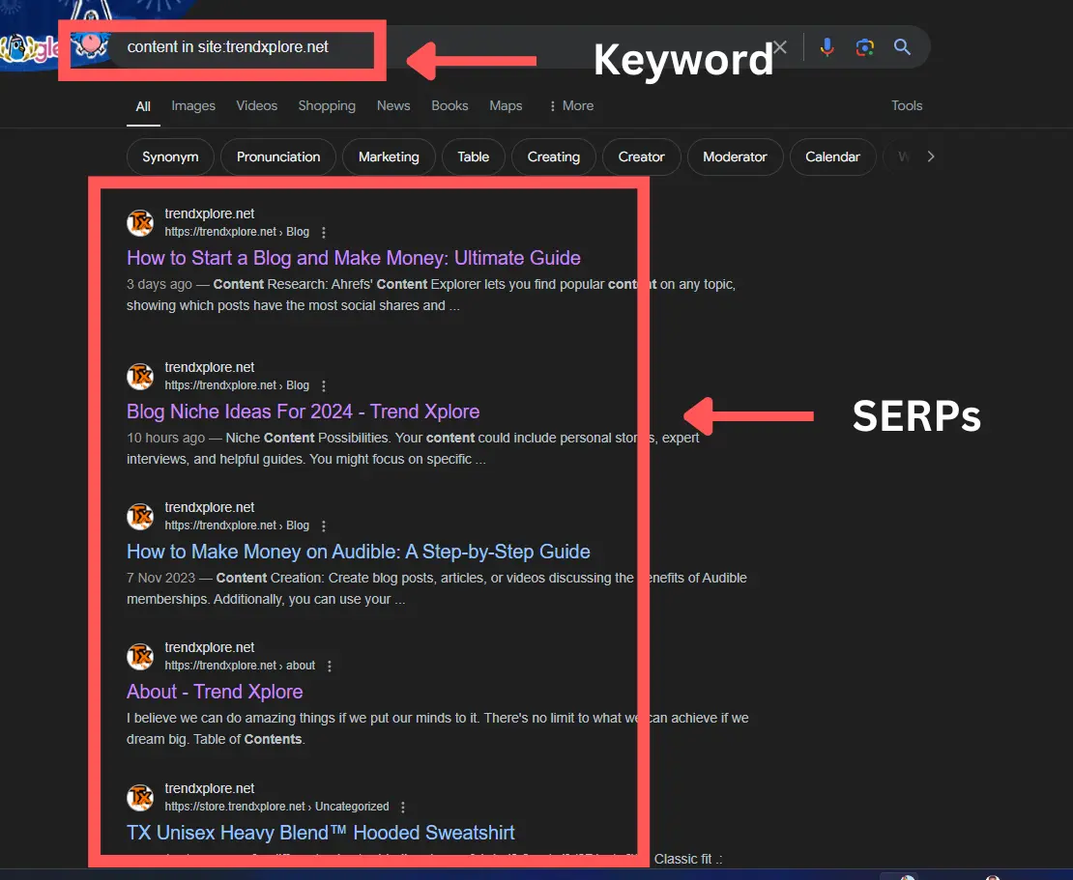This screenshot has height=880, width=1073.
Task: Click the voice search microphone icon
Action: coord(827,46)
